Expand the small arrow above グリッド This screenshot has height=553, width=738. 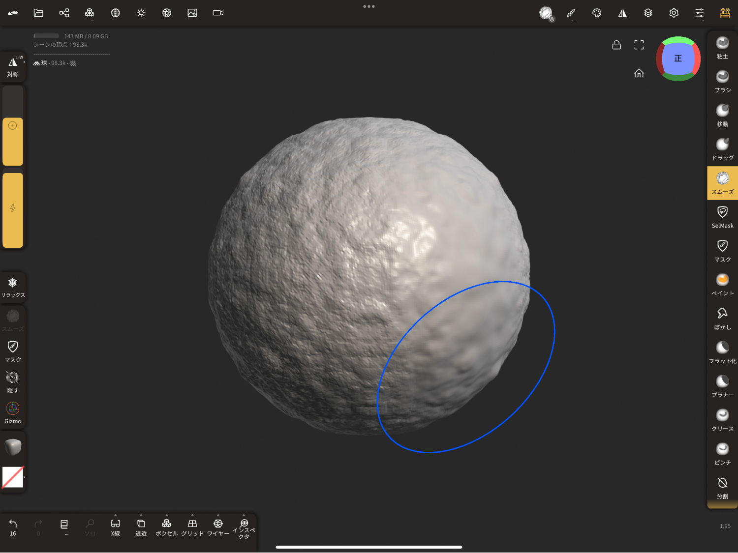pos(192,515)
